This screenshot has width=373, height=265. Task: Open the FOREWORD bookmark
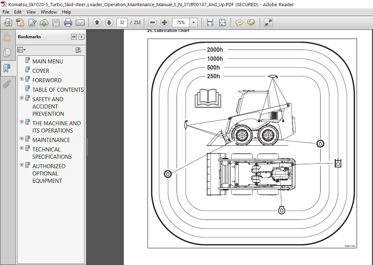47,80
